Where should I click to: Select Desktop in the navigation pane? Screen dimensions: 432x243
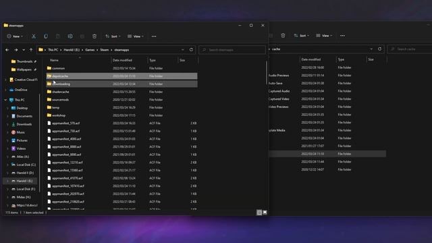click(22, 108)
